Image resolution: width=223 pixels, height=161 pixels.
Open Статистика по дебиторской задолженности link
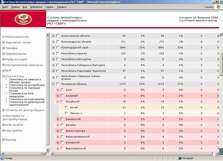[x=27, y=103]
